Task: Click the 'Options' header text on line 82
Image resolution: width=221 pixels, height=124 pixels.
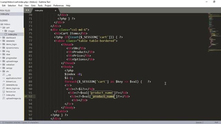Action: click(x=80, y=59)
